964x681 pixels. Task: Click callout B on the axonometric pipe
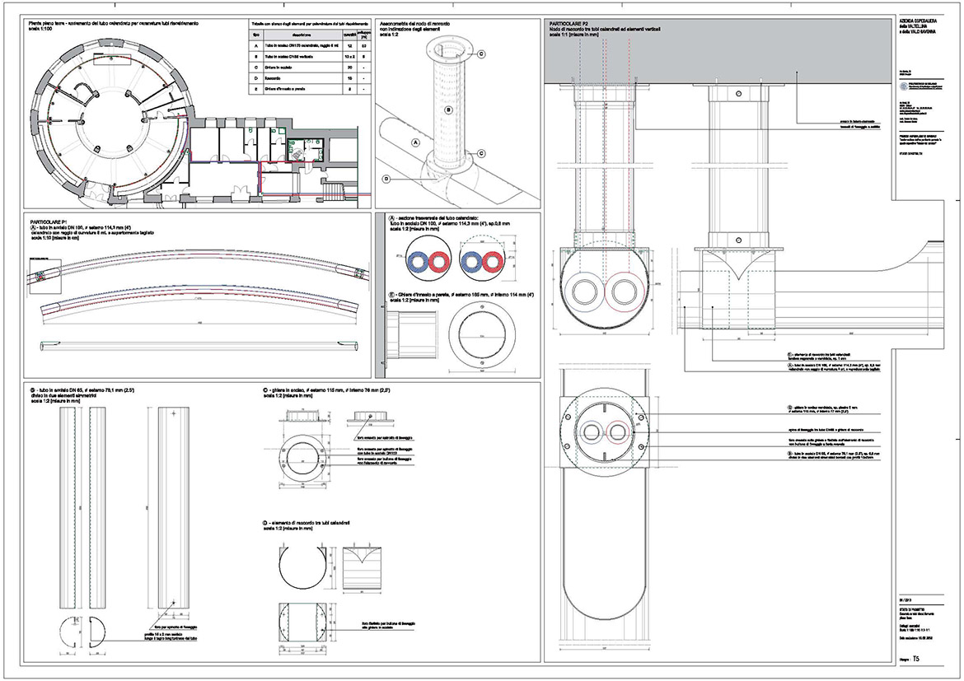(x=449, y=109)
